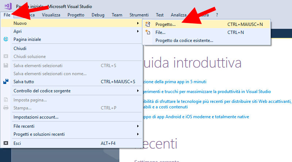Expand the Nuovo submenu arrow
Image resolution: width=292 pixels, height=162 pixels.
(138, 23)
